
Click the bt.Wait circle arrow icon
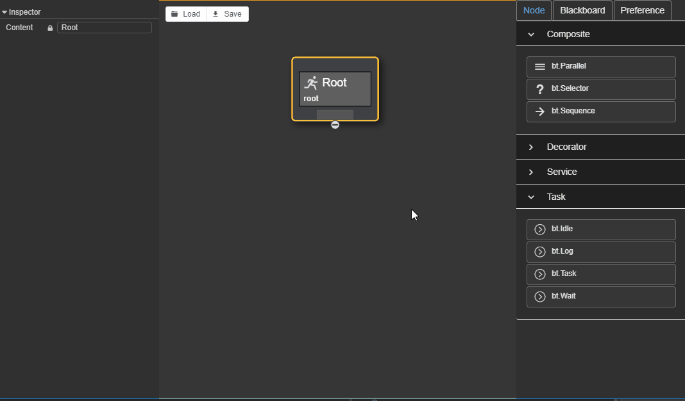540,297
